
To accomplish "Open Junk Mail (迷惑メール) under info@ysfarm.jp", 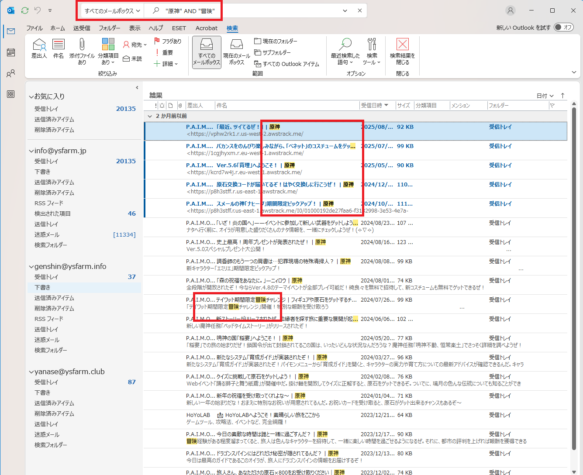I will [47, 234].
